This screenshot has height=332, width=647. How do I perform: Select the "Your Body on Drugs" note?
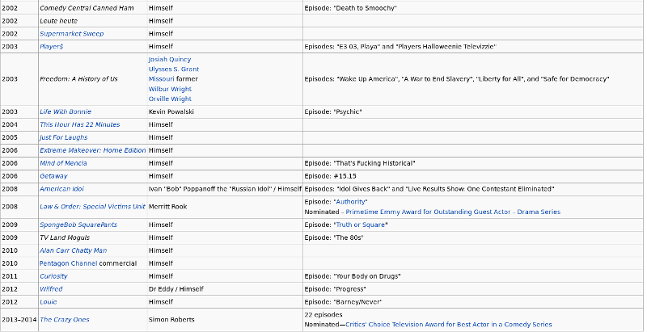[x=353, y=276]
